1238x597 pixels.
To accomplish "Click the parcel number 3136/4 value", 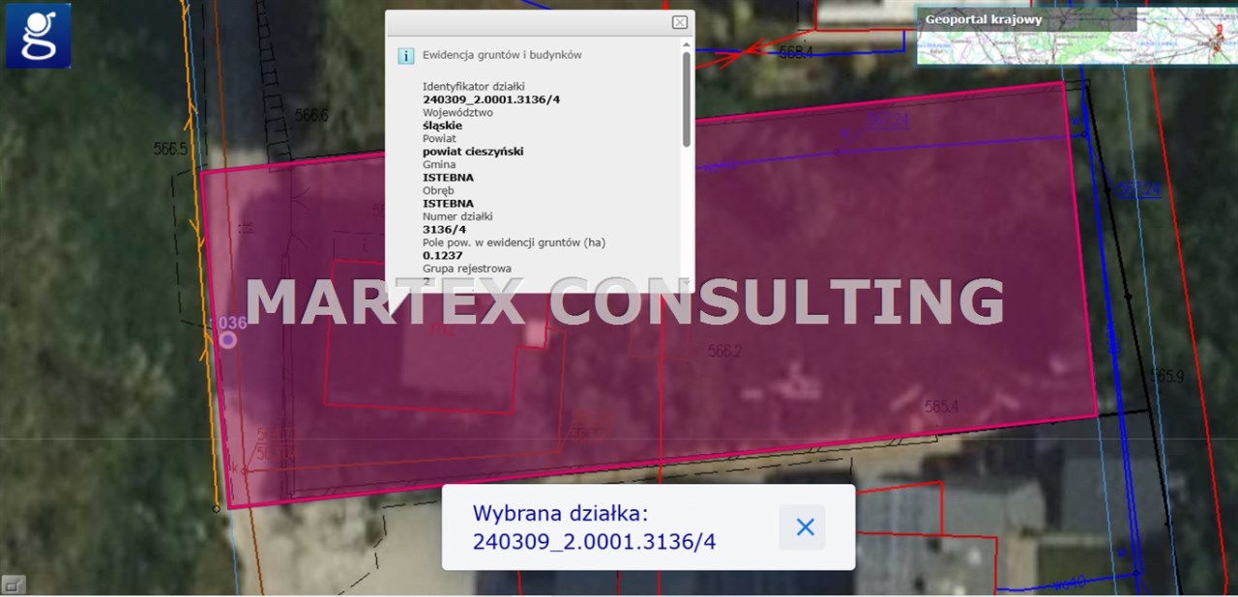I will click(x=444, y=230).
